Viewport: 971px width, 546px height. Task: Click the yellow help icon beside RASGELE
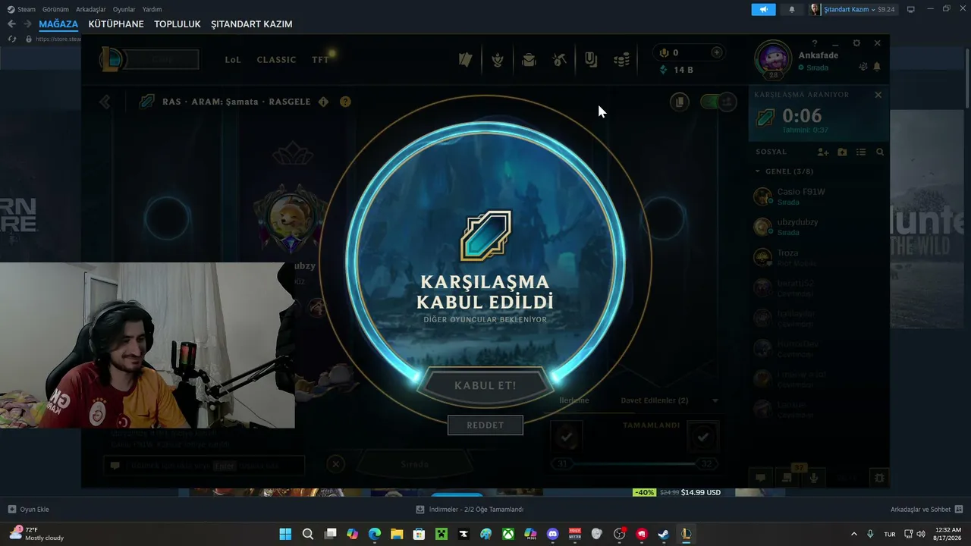click(345, 102)
